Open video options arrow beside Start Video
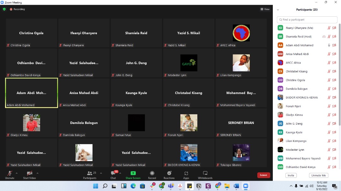Image resolution: width=341 pixels, height=191 pixels. click(37, 173)
